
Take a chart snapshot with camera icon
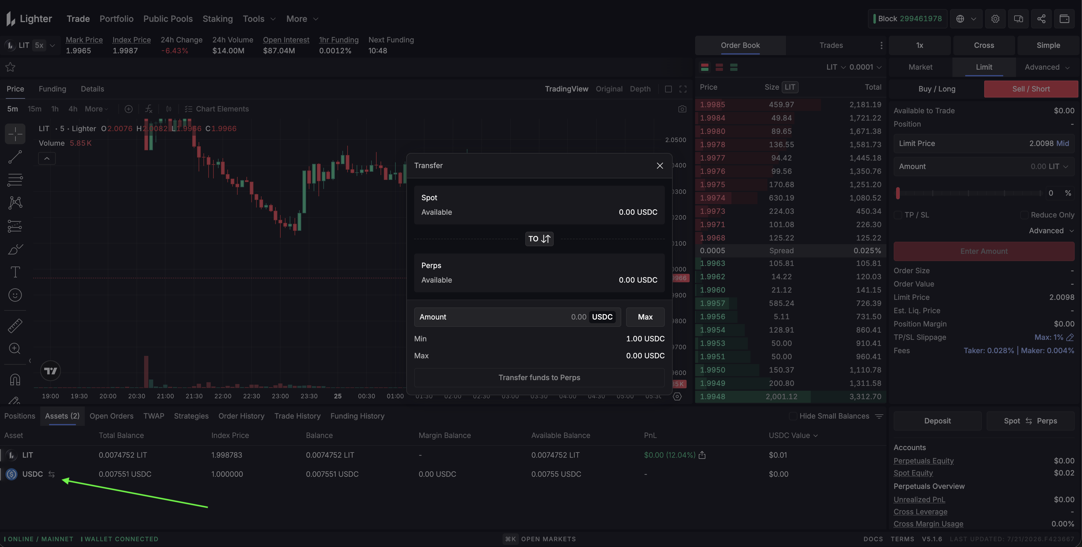pyautogui.click(x=682, y=109)
